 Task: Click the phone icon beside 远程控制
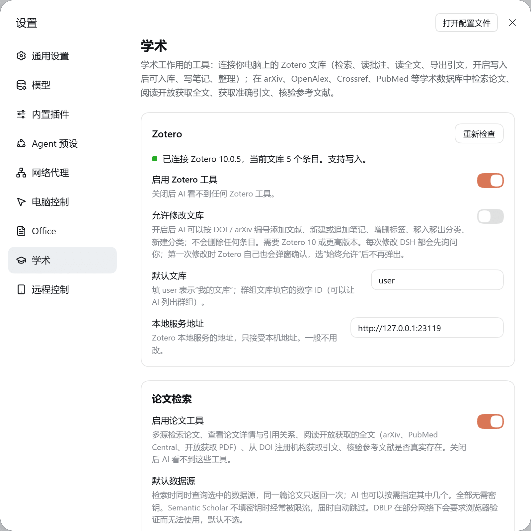(x=21, y=289)
